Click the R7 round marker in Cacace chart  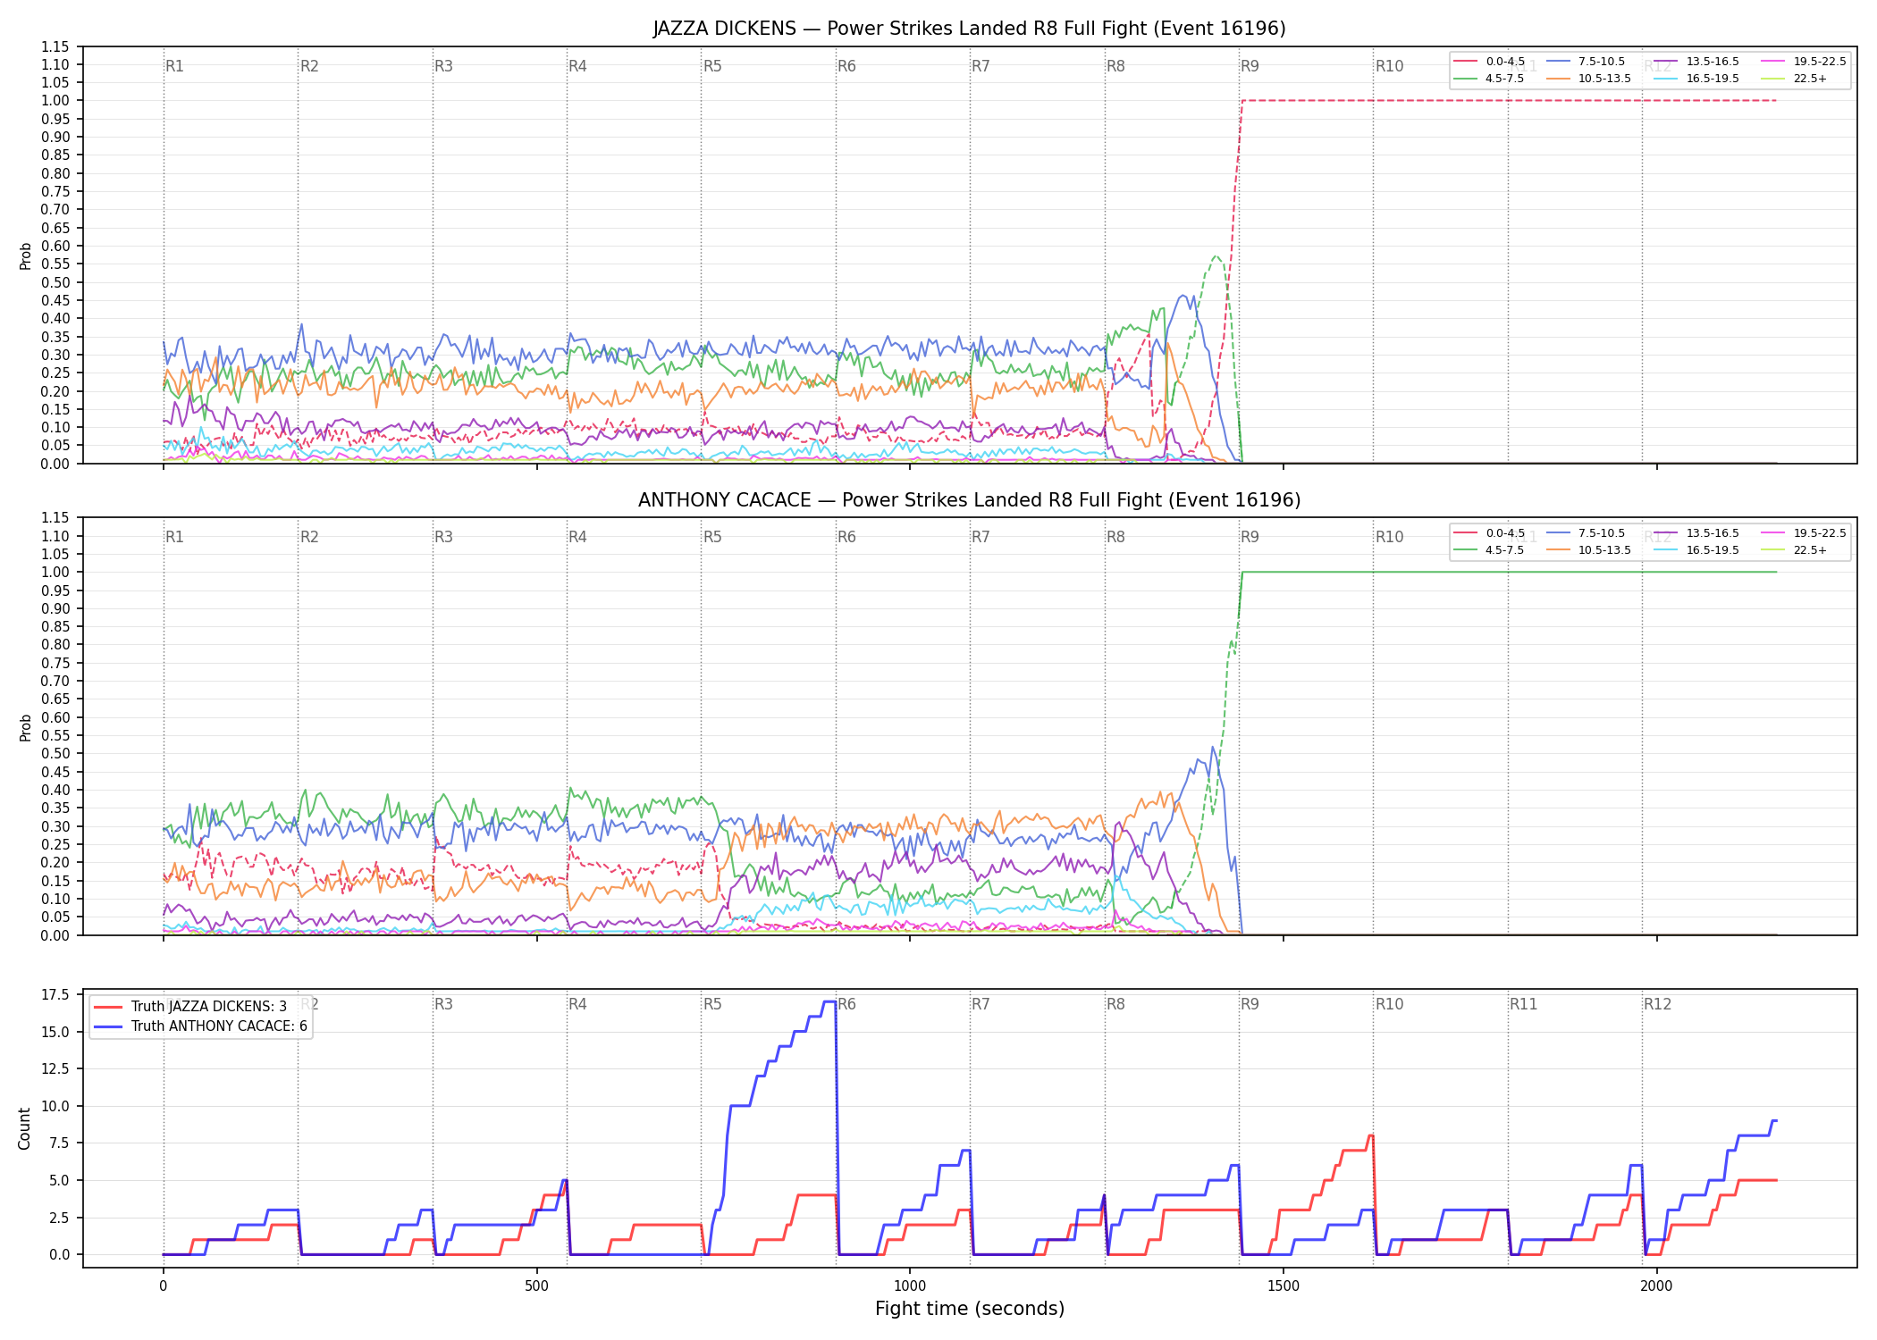[981, 537]
